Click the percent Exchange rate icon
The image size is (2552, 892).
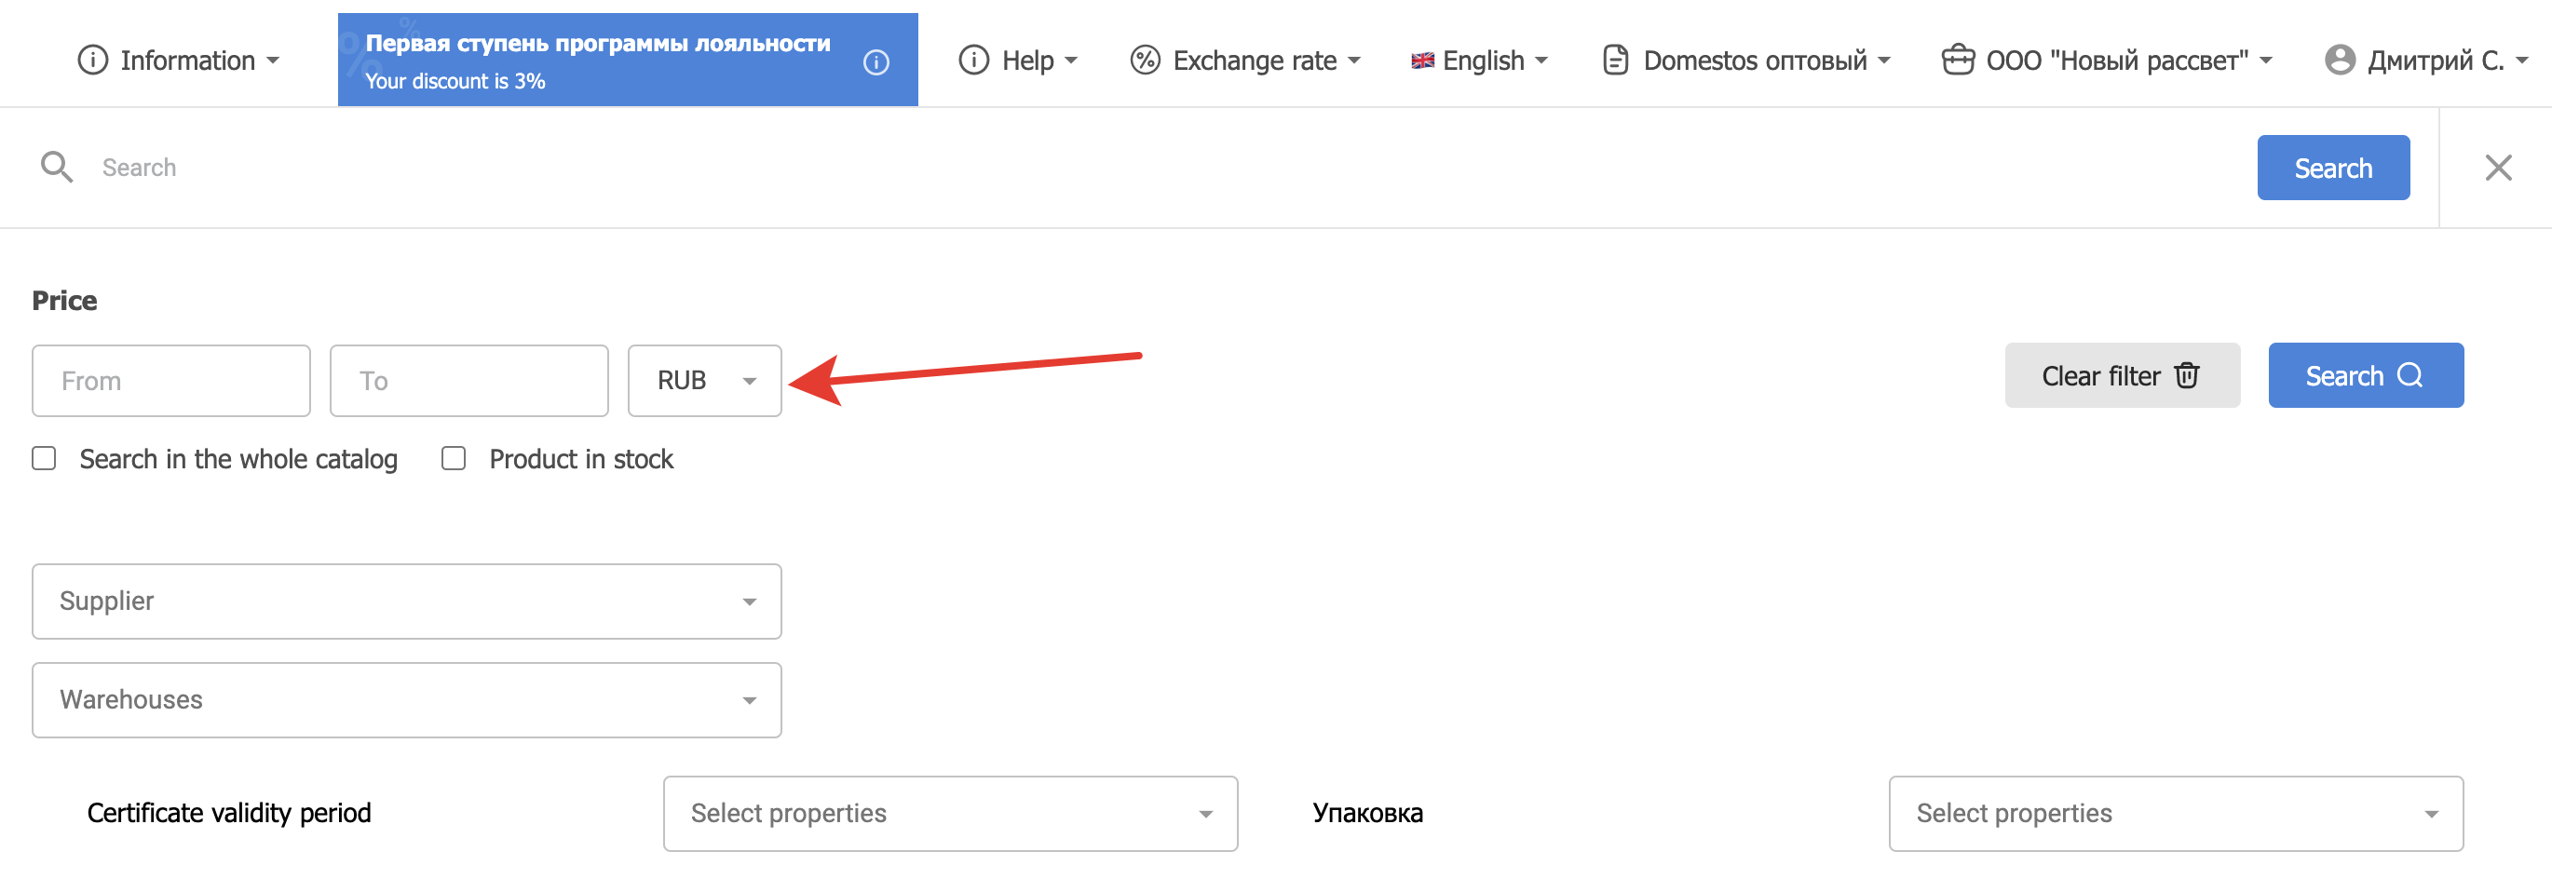pyautogui.click(x=1146, y=61)
